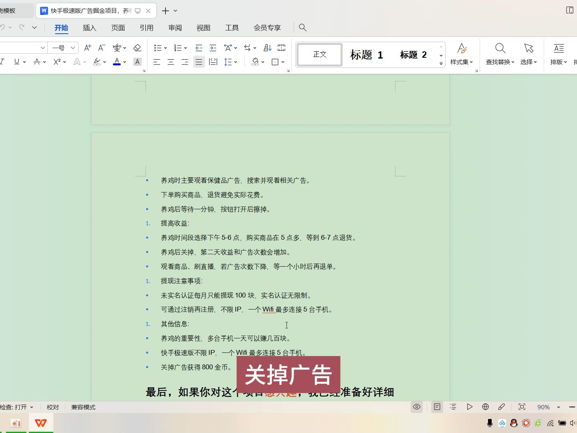Open bullet list style dropdown arrow
This screenshot has width=577, height=433.
(x=165, y=48)
